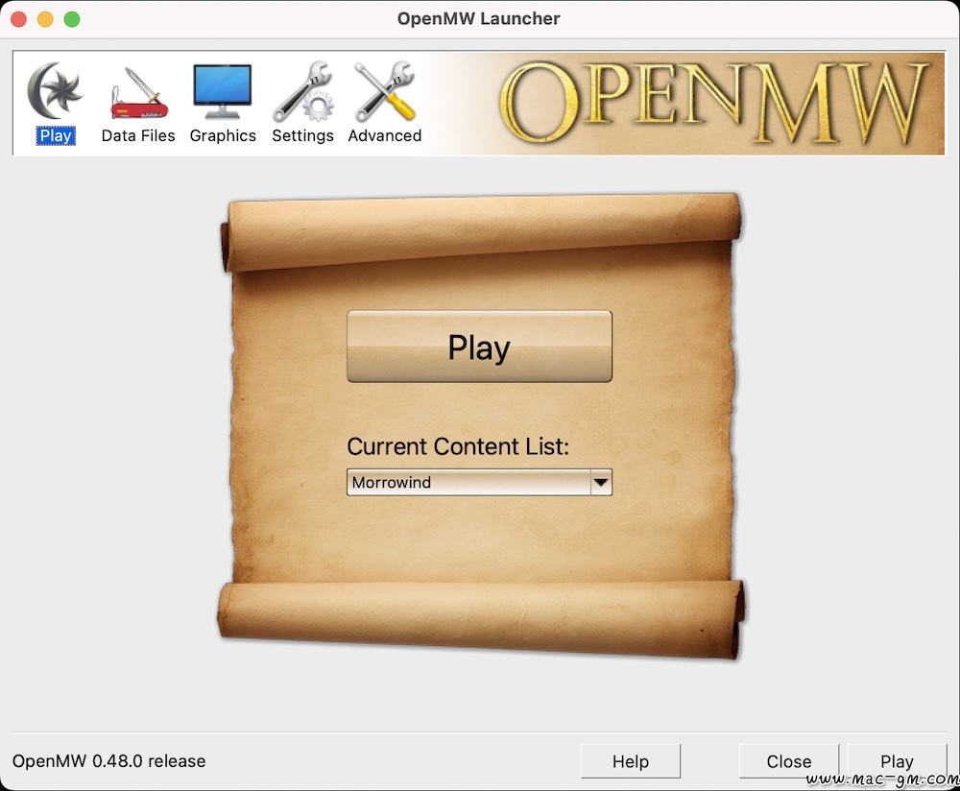Open the Graphics monitor icon

[223, 91]
